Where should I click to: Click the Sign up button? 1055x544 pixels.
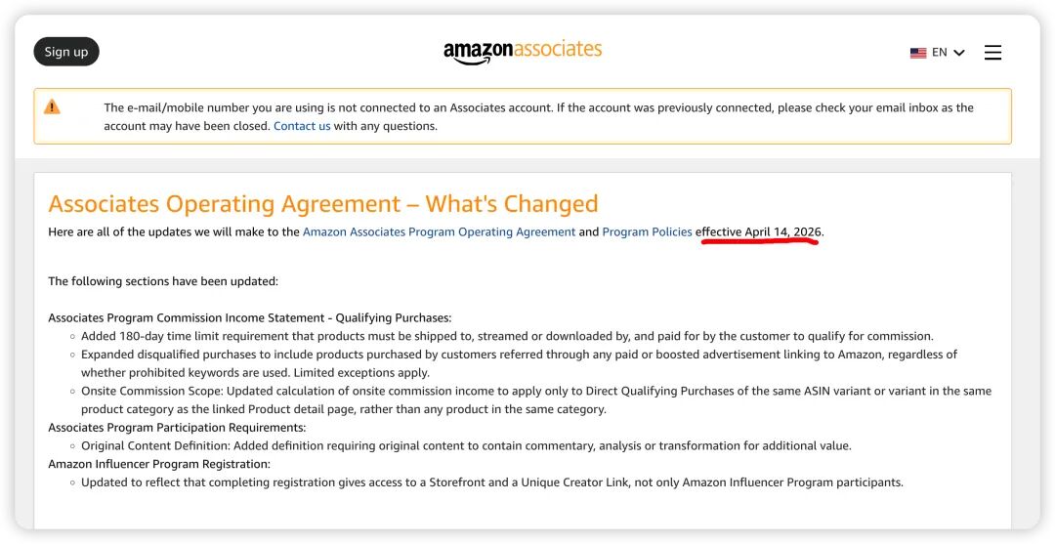pyautogui.click(x=66, y=52)
